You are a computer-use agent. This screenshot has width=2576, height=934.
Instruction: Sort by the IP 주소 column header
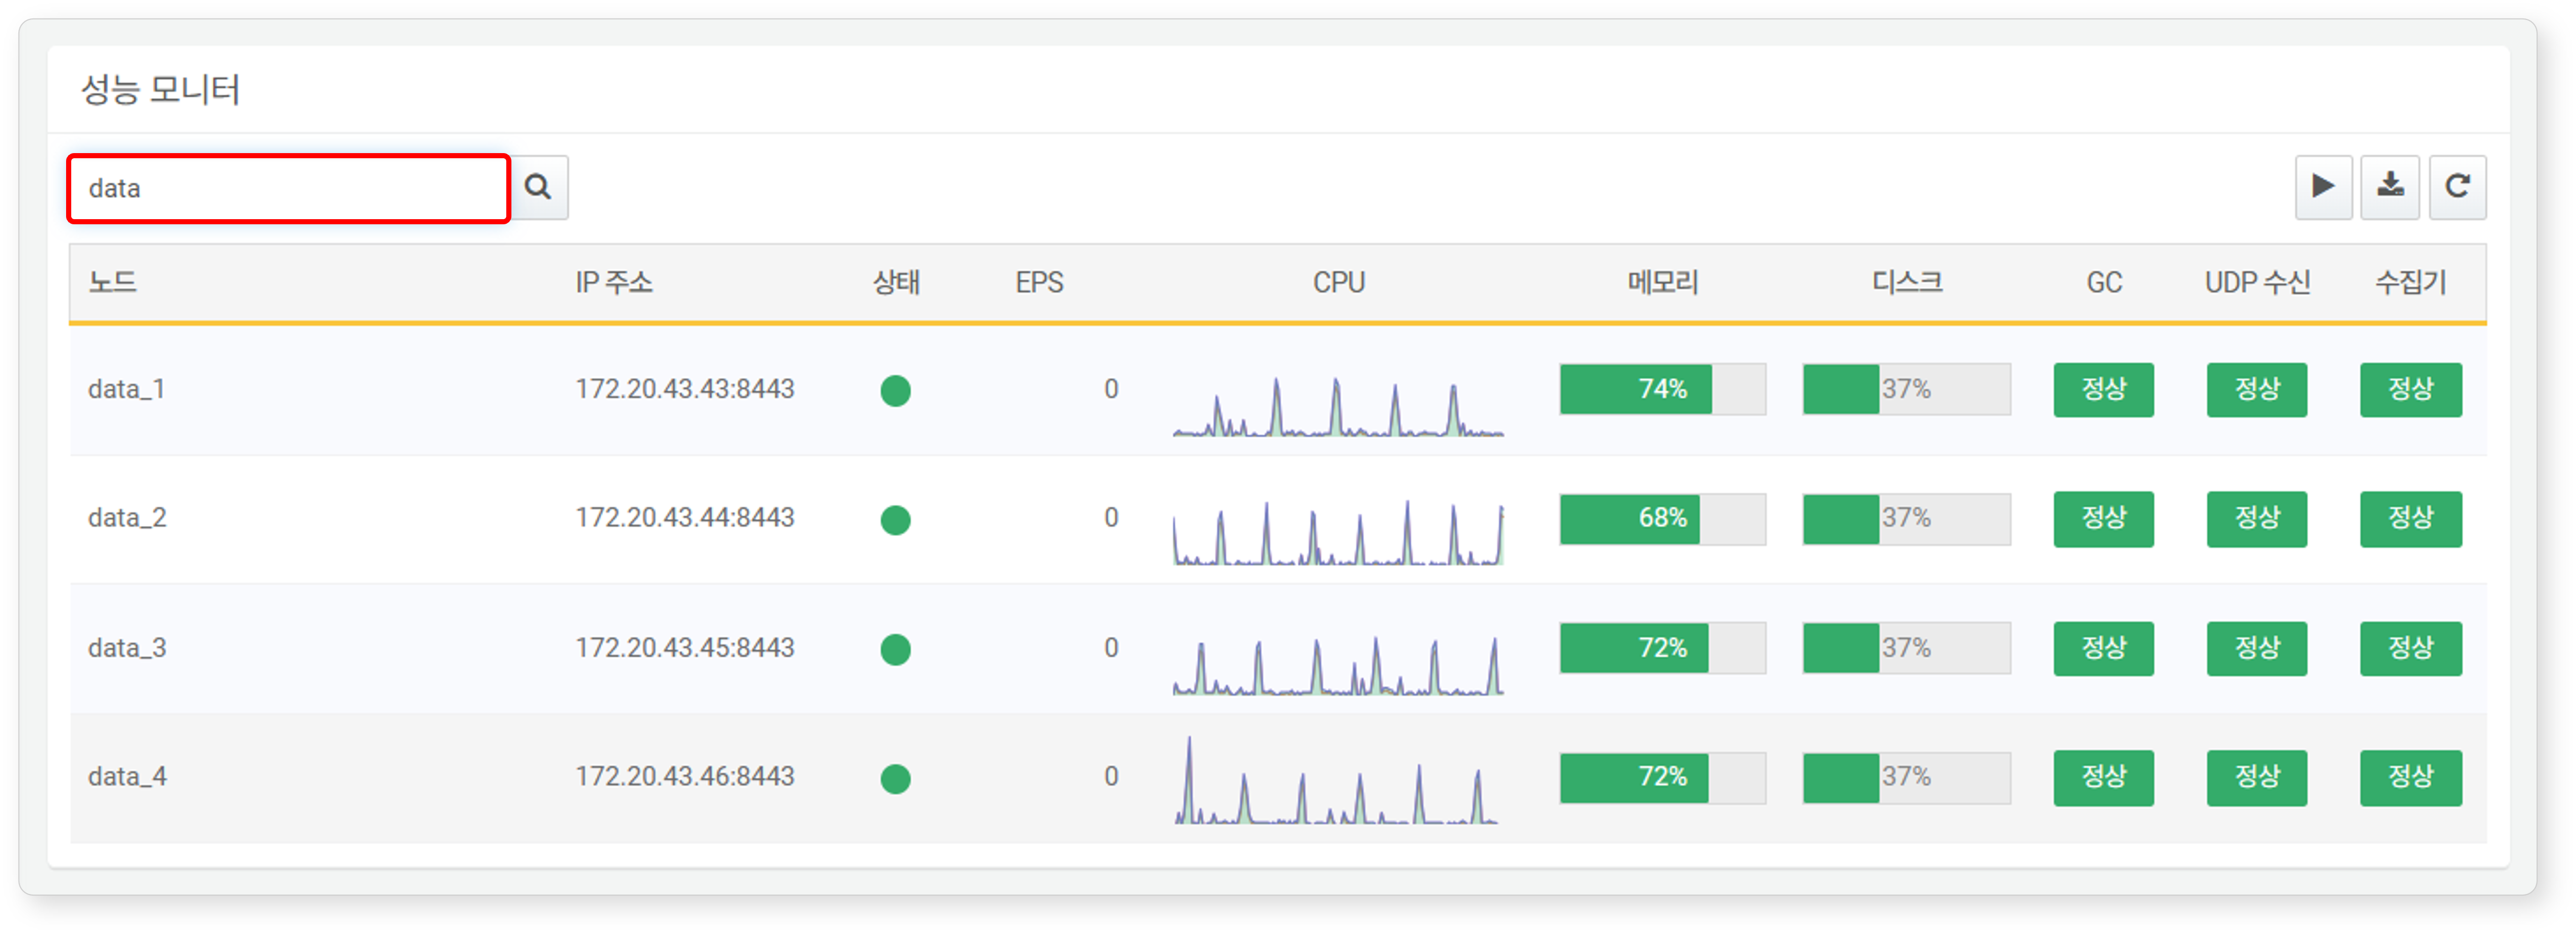coord(613,283)
